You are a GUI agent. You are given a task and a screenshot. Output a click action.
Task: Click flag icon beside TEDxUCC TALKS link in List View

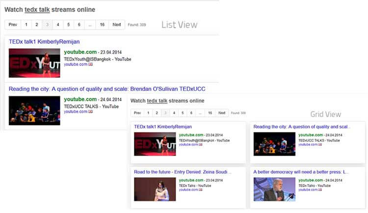pos(91,112)
